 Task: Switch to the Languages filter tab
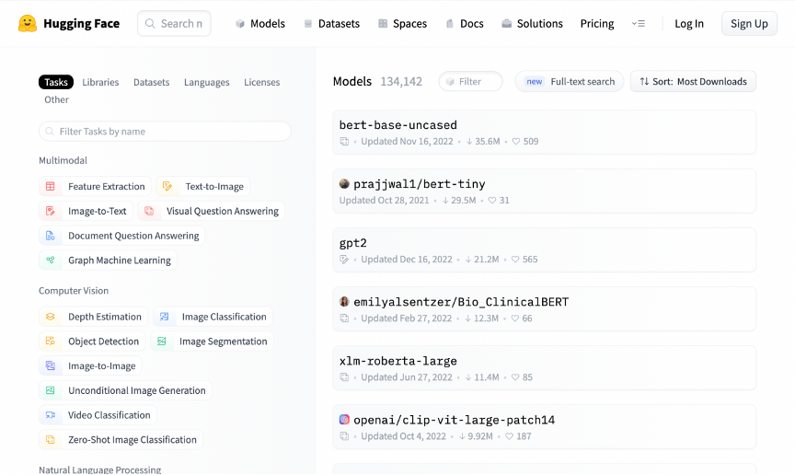pos(206,82)
